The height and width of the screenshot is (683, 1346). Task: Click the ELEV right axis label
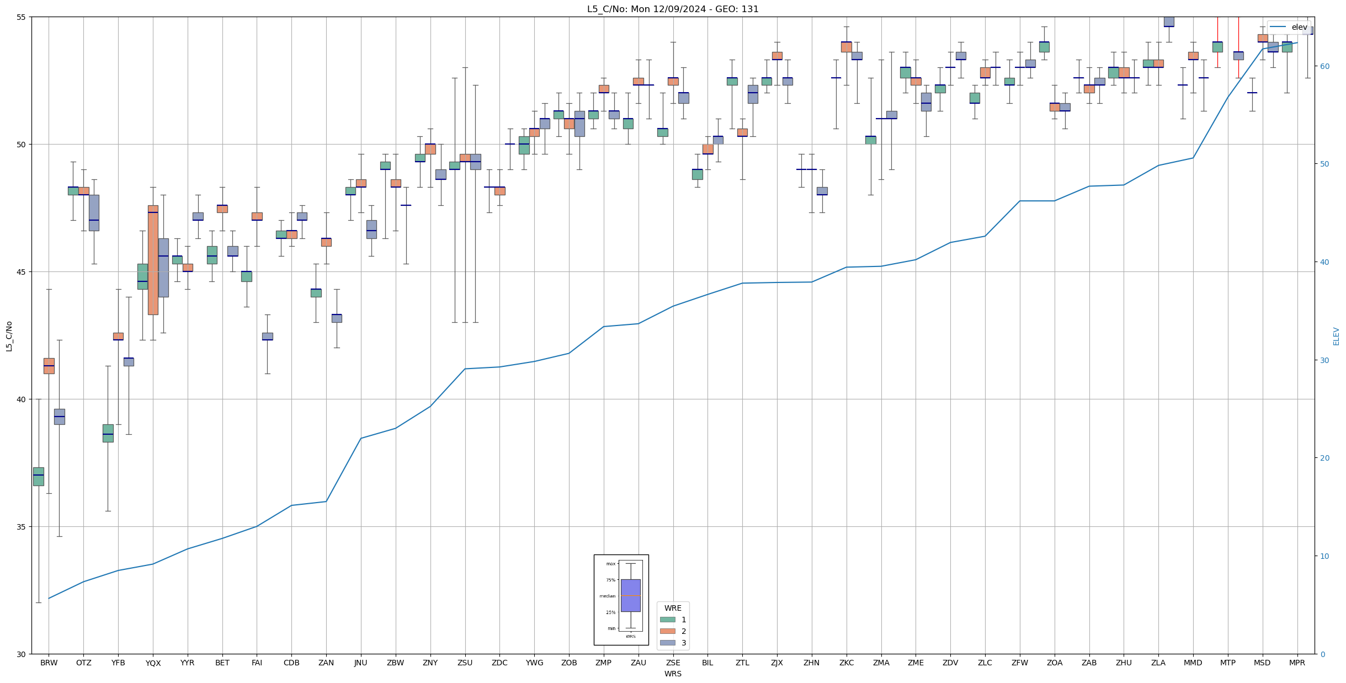1336,336
